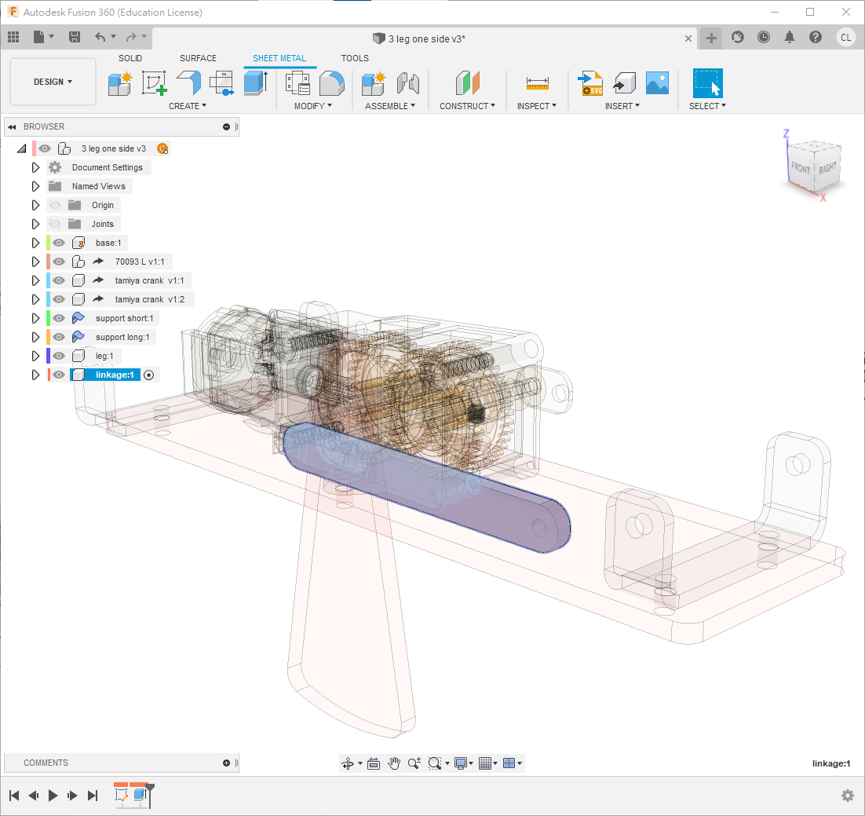Select the Flange tool in Create
This screenshot has height=816, width=865.
(188, 82)
